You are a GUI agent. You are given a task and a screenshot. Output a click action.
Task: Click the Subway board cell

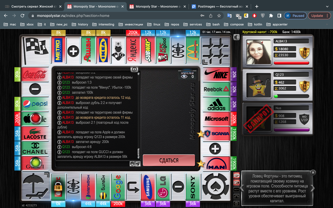(148, 50)
